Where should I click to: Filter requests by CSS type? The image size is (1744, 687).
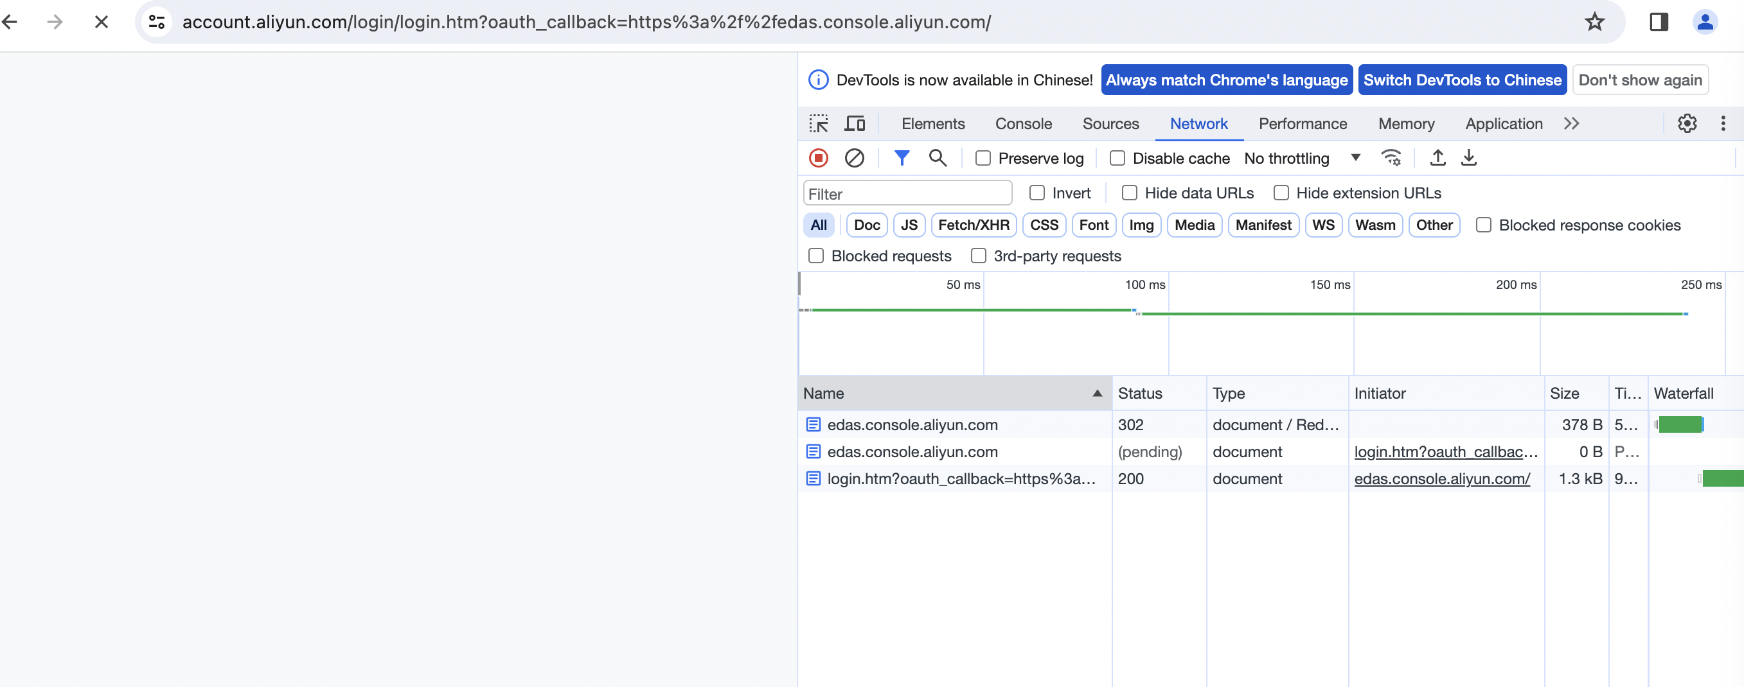[x=1044, y=225]
